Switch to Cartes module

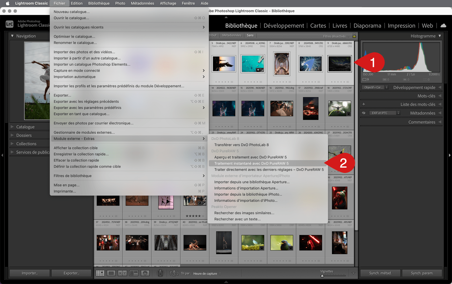pos(318,26)
